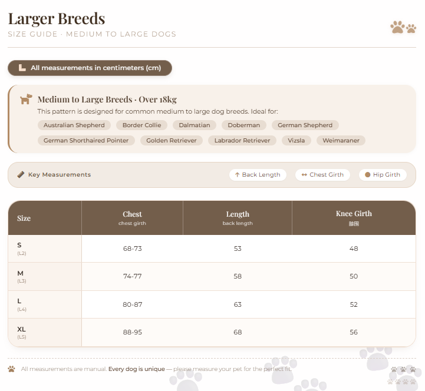
Task: Click the Key Measurements label
Action: click(60, 175)
